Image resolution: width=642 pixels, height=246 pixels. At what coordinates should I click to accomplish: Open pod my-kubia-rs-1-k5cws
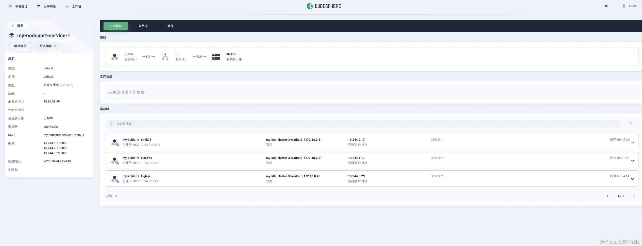[x=137, y=158]
